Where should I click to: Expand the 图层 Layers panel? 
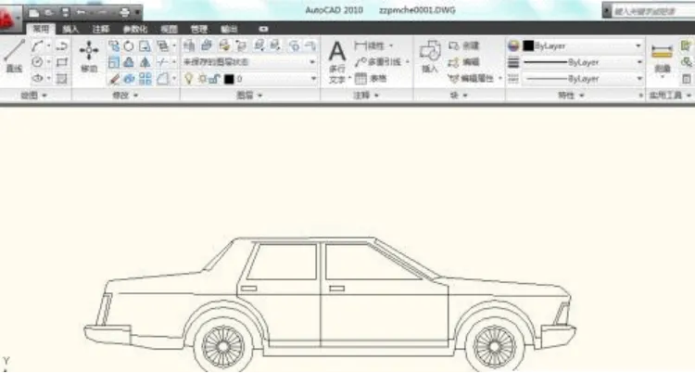coord(249,95)
